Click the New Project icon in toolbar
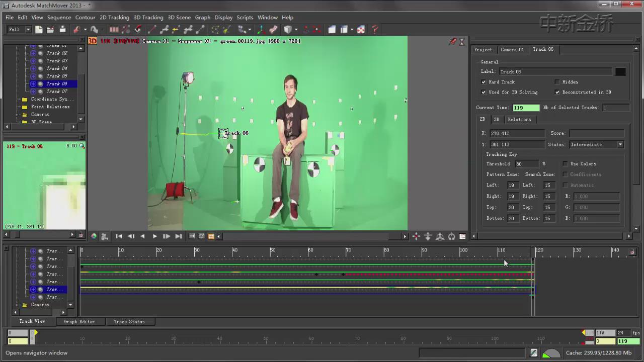This screenshot has height=362, width=644. pyautogui.click(x=39, y=30)
